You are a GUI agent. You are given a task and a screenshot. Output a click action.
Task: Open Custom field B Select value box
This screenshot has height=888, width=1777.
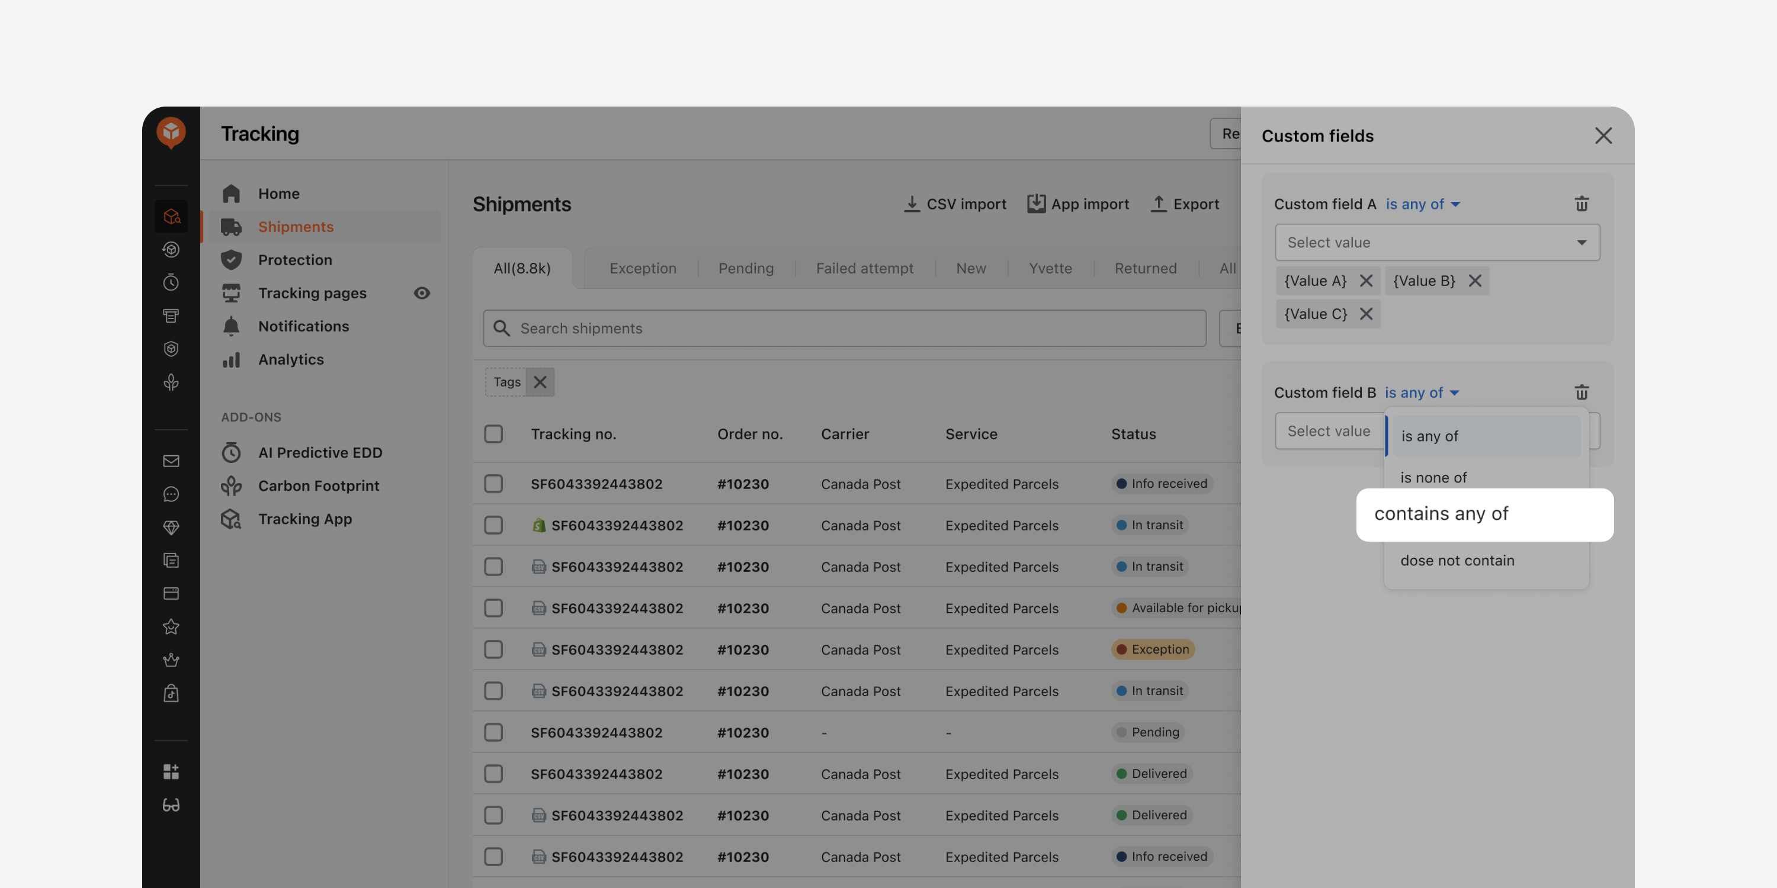coord(1329,431)
